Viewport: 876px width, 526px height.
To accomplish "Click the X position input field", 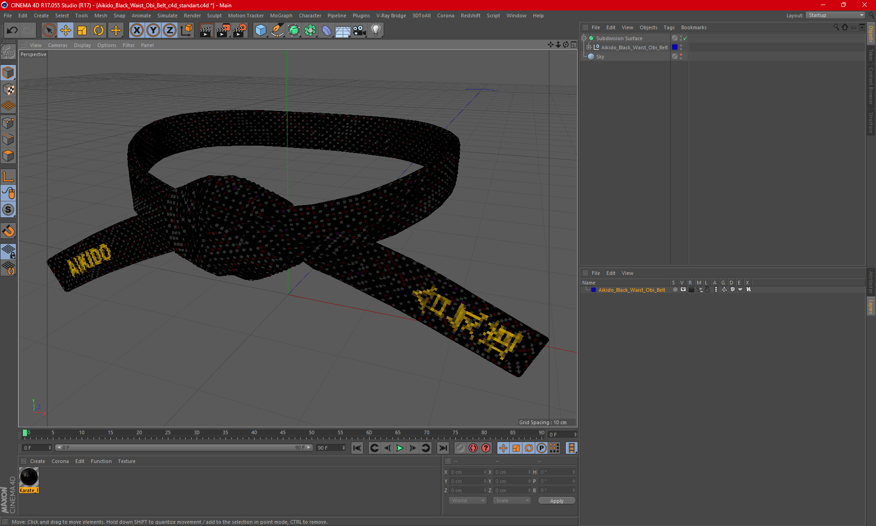I will click(468, 472).
